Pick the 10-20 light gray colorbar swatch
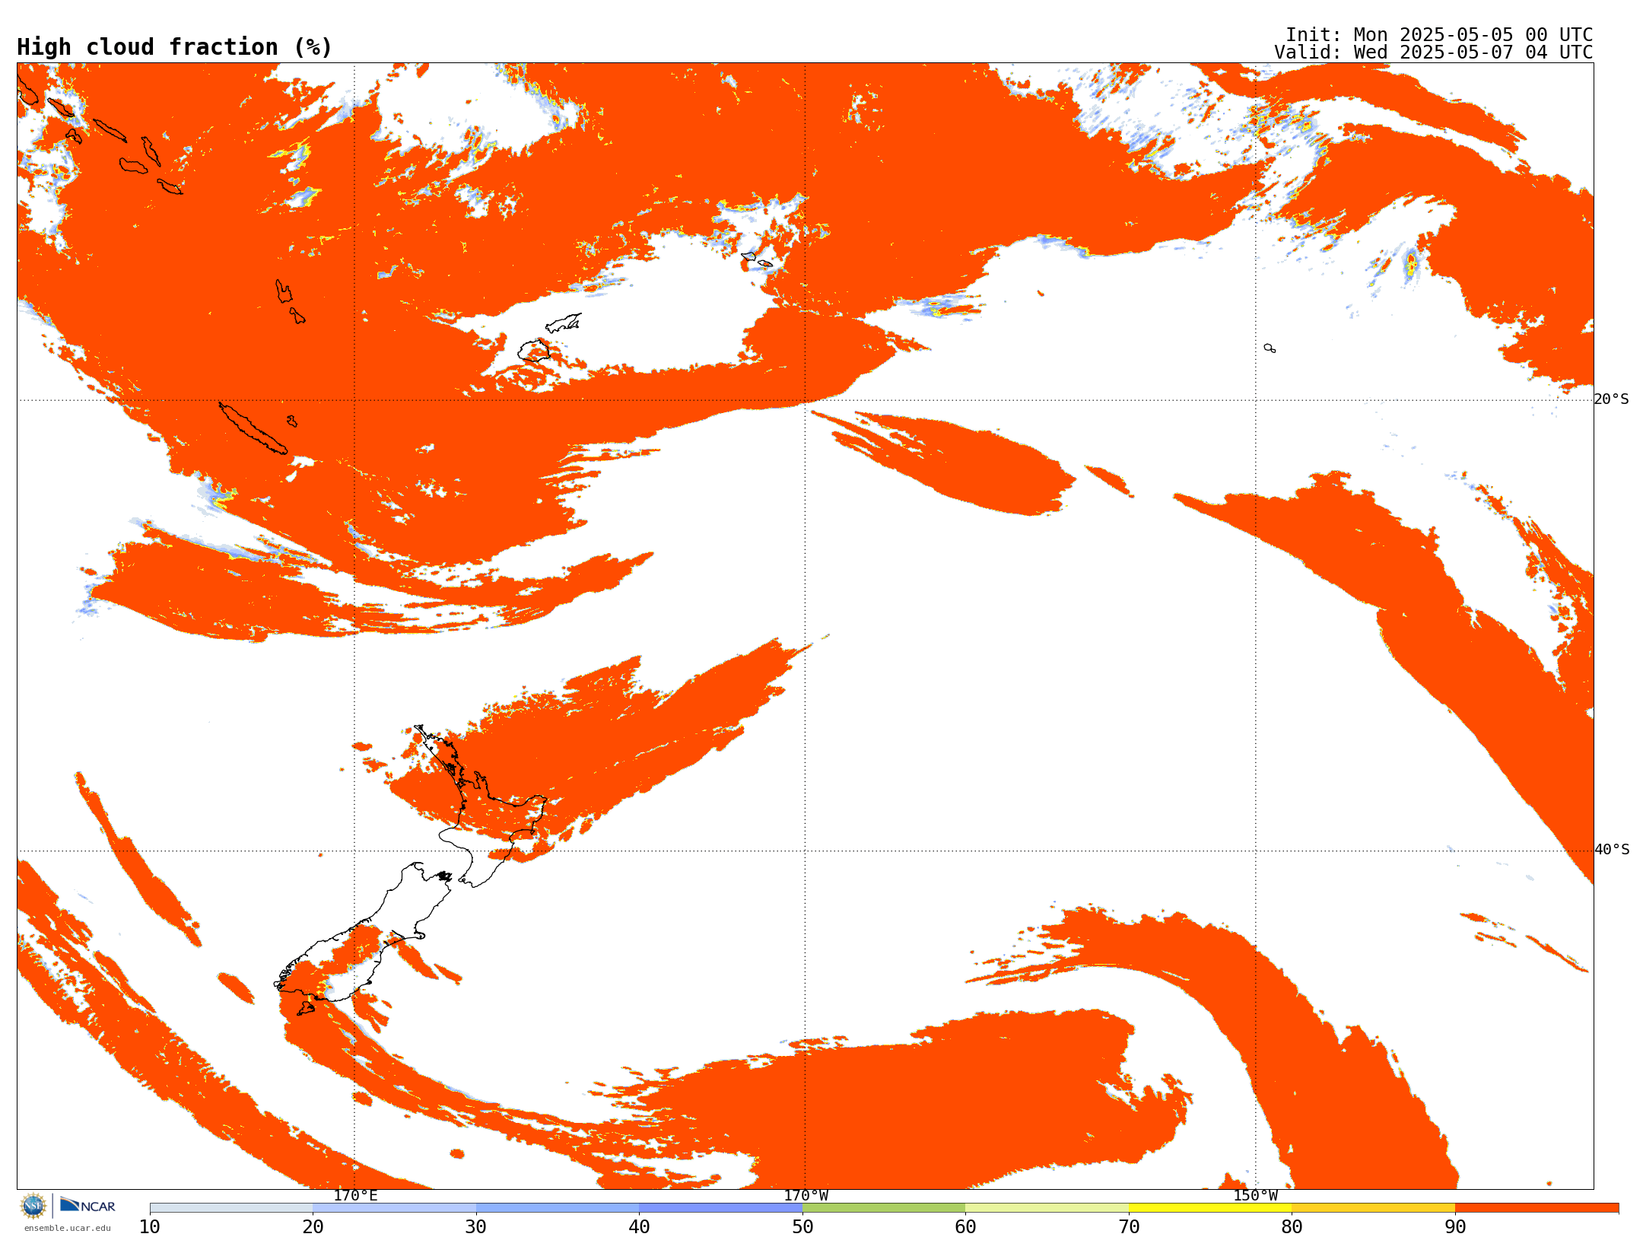The height and width of the screenshot is (1237, 1643). click(231, 1208)
